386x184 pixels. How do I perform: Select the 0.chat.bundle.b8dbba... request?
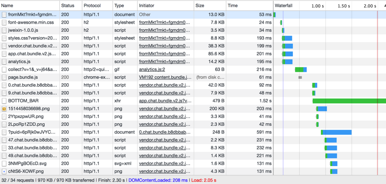[193, 85]
